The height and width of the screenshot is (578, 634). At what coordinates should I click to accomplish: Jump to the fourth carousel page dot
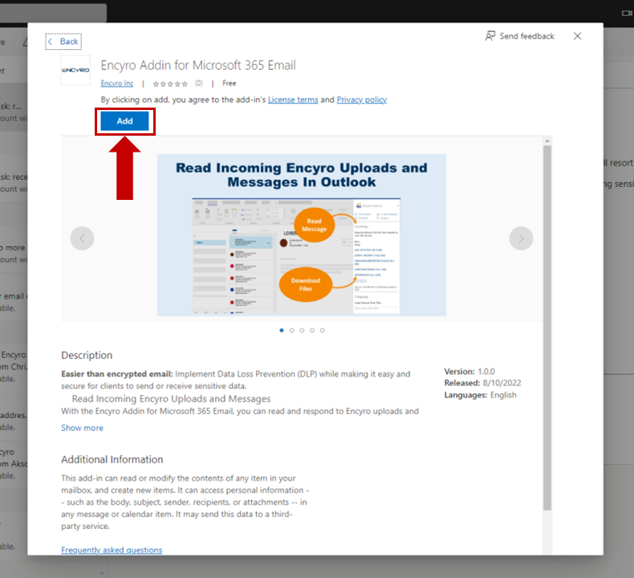[312, 330]
